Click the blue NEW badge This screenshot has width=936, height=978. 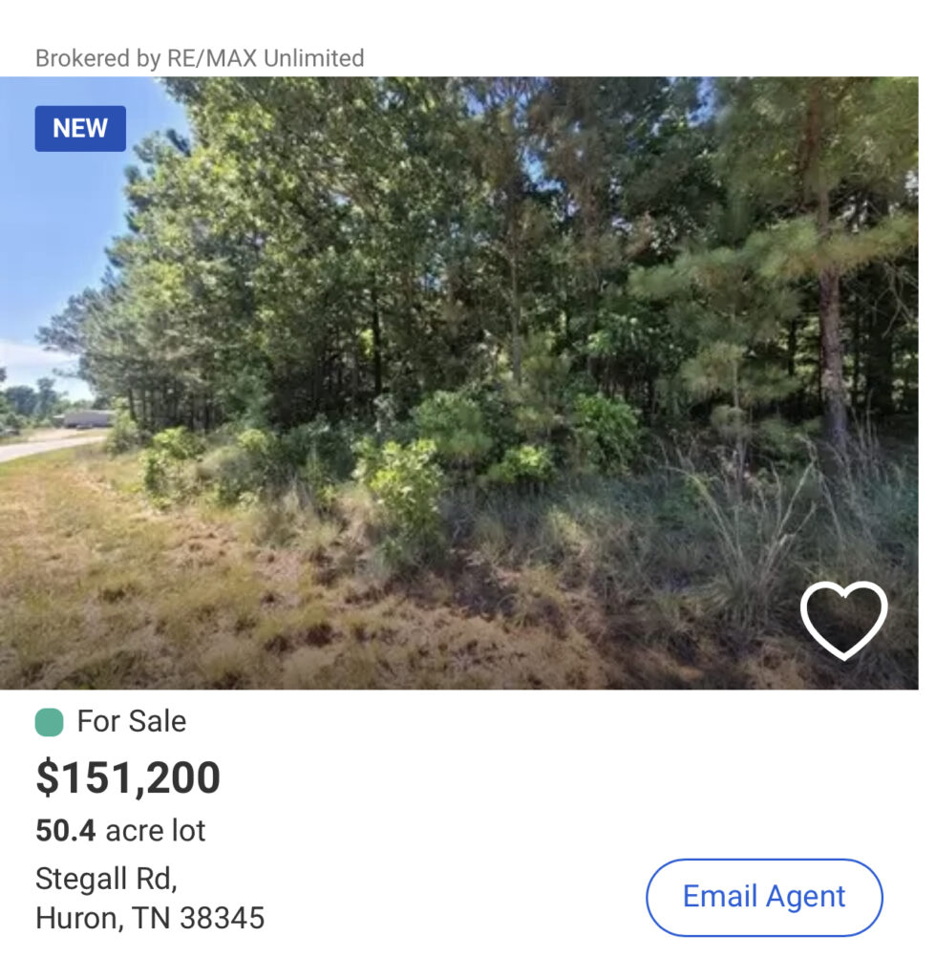tap(80, 129)
